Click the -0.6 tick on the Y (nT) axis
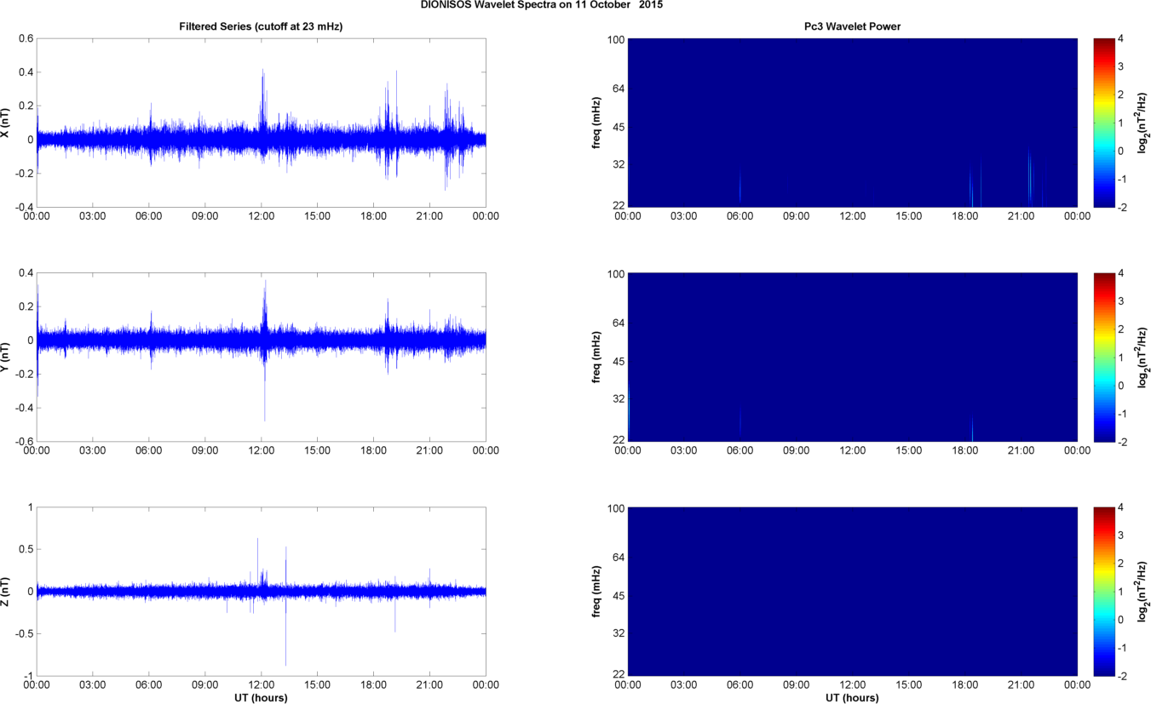 tap(23, 441)
